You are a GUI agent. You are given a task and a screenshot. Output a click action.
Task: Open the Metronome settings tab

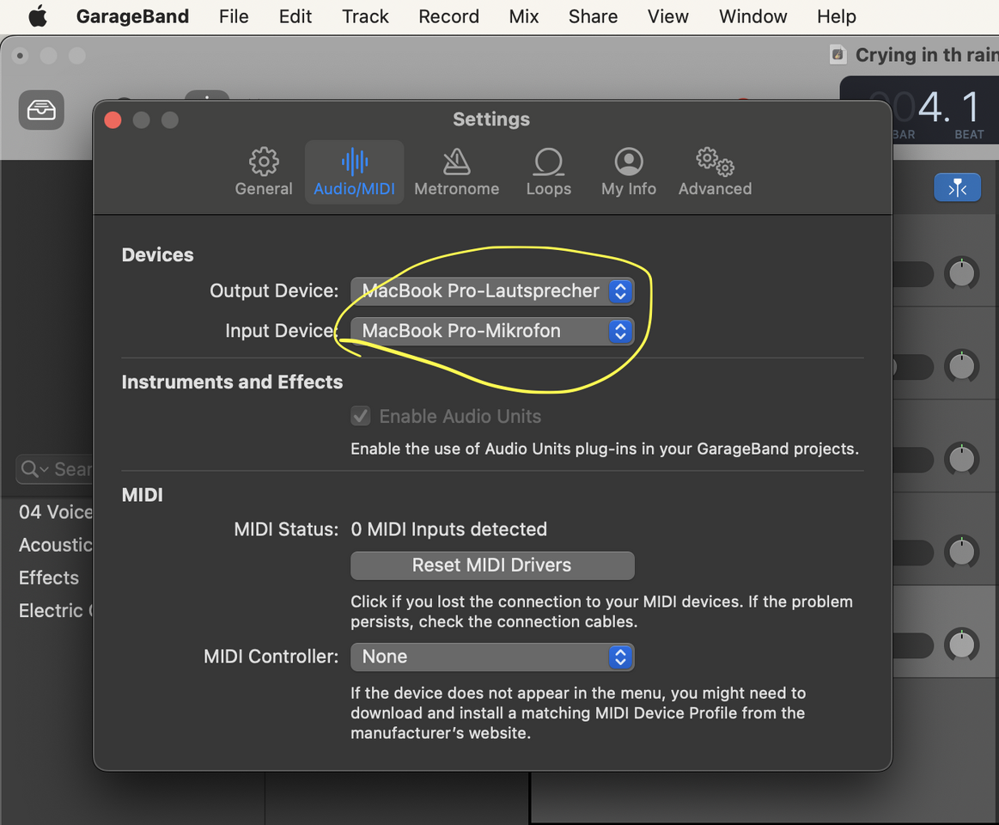point(456,172)
